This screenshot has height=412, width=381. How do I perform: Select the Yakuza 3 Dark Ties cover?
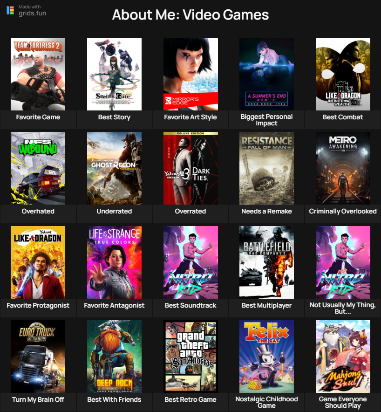pos(190,168)
